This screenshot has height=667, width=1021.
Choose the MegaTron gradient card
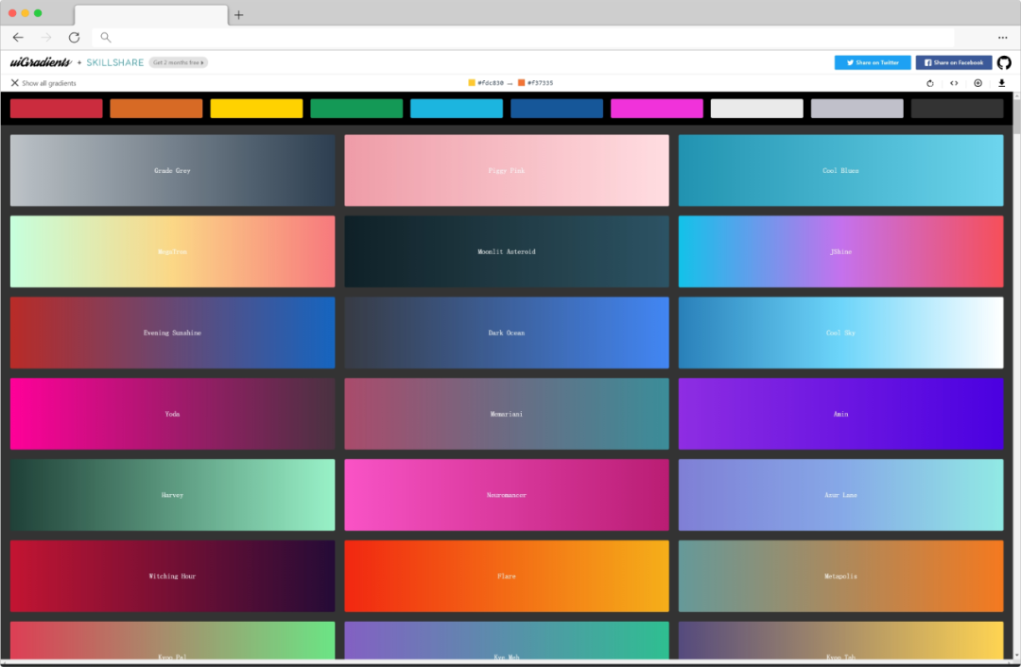tap(173, 252)
